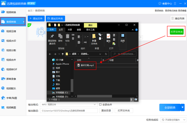Viewport: 187px width, 123px height.
Task: Click 打开文件夹 button beside output path
Action: (124, 111)
